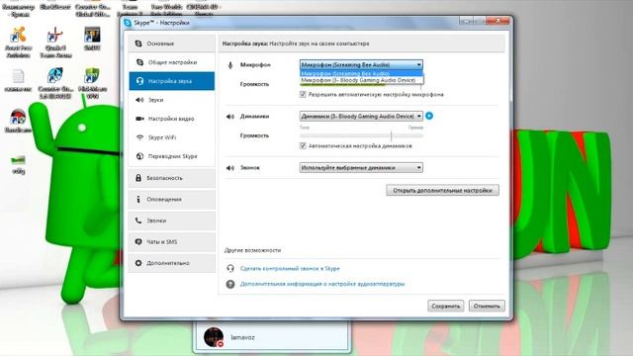Choose Микрофон (3- Bloody Gaming Audio Device)
This screenshot has width=633, height=356.
361,80
